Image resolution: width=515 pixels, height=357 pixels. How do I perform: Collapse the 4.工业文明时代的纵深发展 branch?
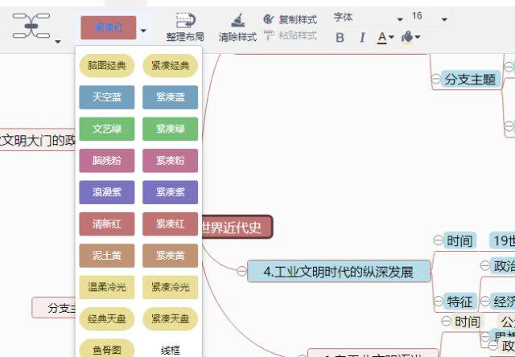coord(241,271)
